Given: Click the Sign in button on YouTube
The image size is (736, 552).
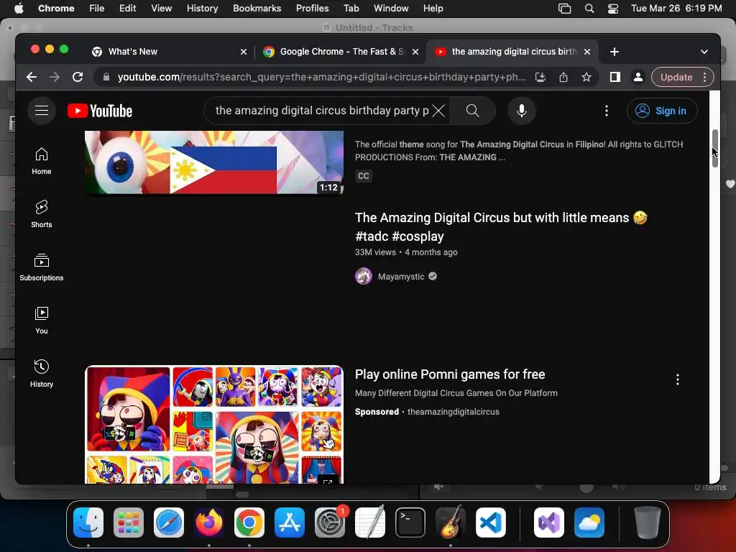Looking at the screenshot, I should 662,111.
